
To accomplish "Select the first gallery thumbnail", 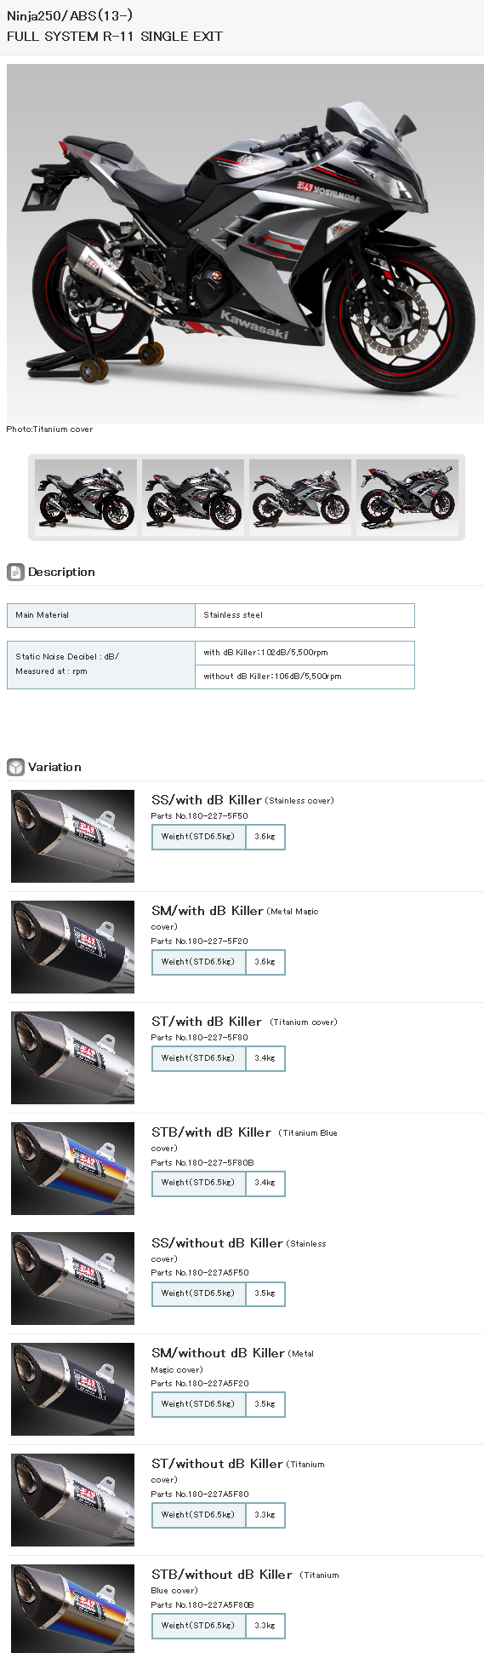I will click(85, 498).
